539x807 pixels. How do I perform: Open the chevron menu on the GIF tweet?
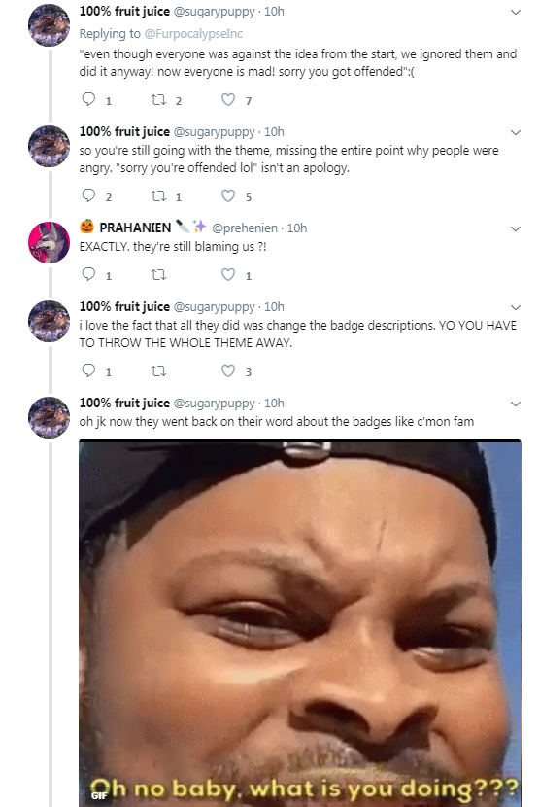pos(516,403)
